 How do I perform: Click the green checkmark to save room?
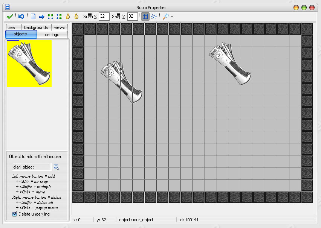click(x=10, y=17)
